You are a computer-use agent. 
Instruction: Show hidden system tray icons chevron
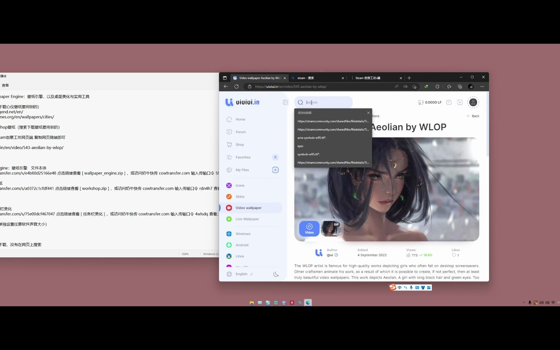[x=524, y=303]
